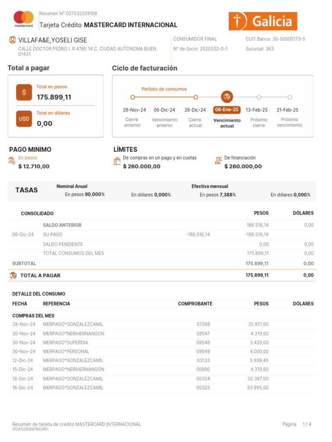The width and height of the screenshot is (332, 442).
Task: Click the Vencimiento actual hand icon
Action: 227,97
